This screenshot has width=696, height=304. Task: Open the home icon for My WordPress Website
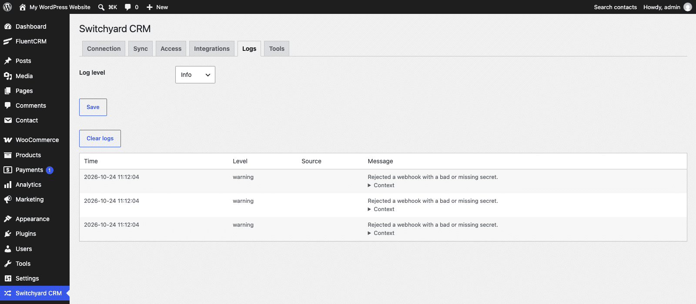coord(23,7)
